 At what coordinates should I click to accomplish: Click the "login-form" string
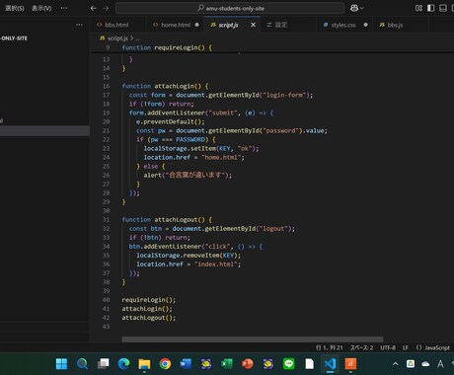pyautogui.click(x=285, y=95)
